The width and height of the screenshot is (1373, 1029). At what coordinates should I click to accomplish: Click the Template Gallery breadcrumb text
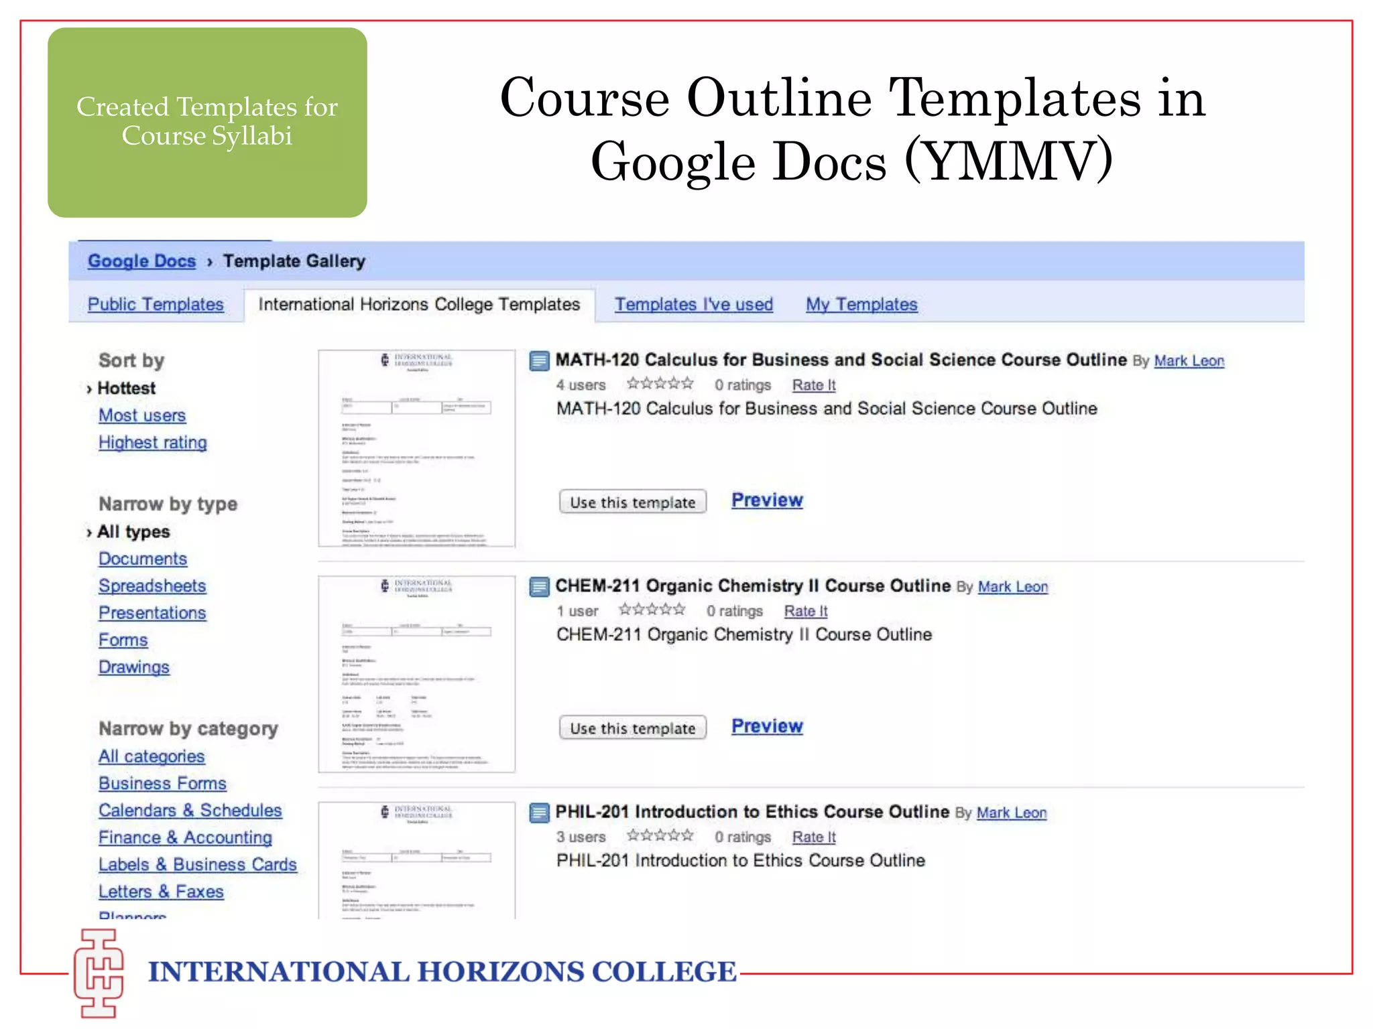tap(294, 261)
